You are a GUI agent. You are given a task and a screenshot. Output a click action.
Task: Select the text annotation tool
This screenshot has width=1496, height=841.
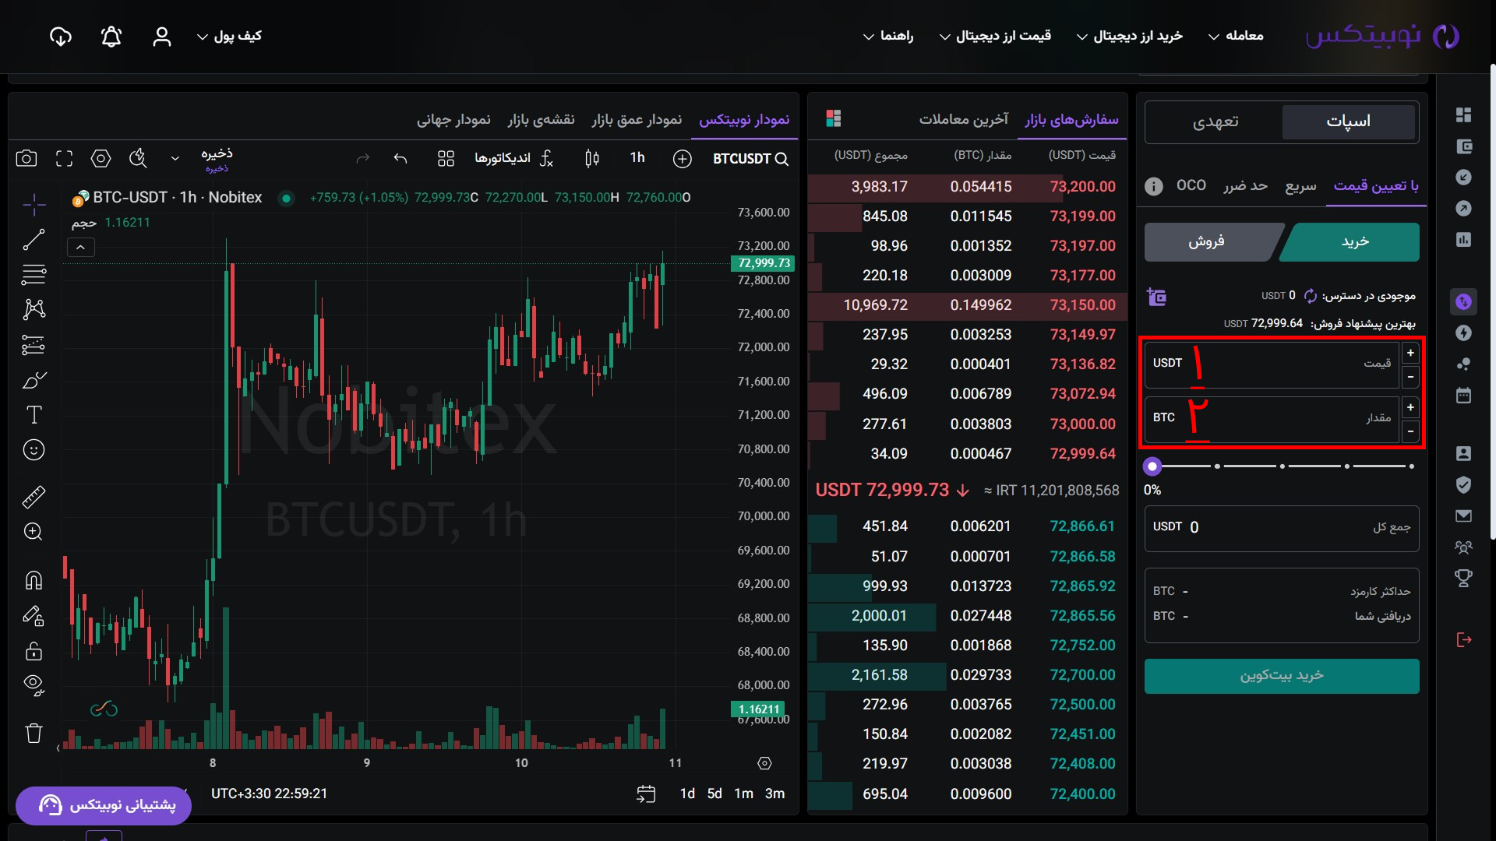tap(34, 415)
